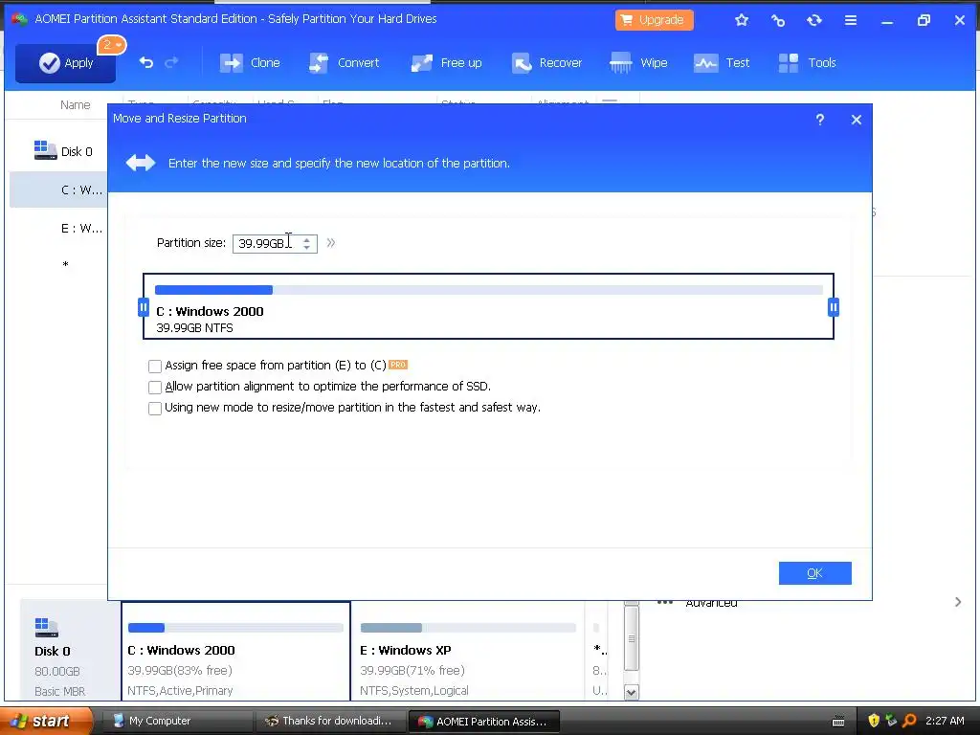980x735 pixels.
Task: Click the Name column header
Action: pyautogui.click(x=75, y=105)
